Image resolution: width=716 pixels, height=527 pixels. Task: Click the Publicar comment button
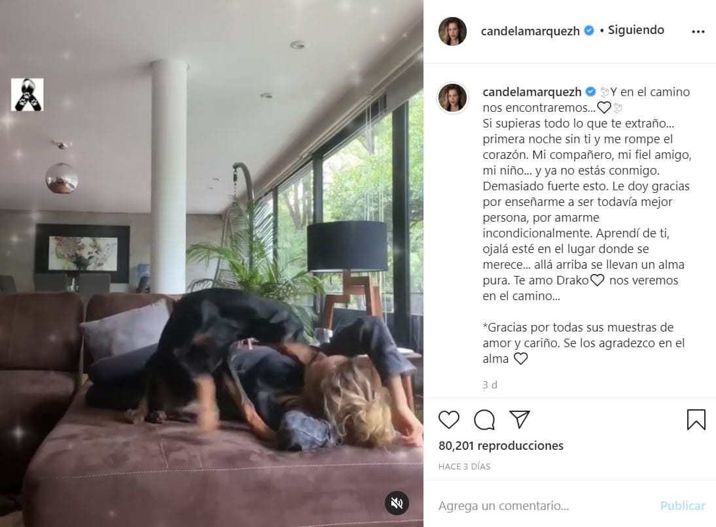[x=683, y=505]
